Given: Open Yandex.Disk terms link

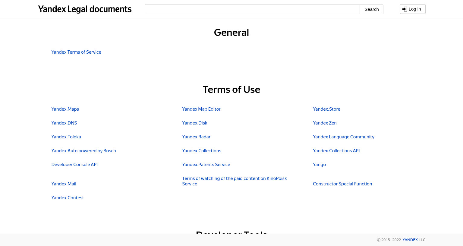Looking at the screenshot, I should point(195,123).
